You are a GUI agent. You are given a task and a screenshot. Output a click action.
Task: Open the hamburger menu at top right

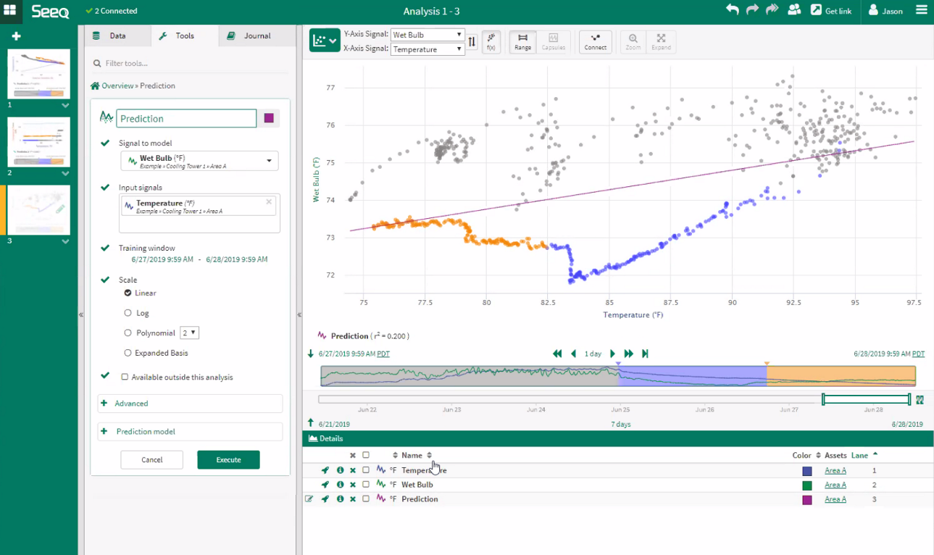click(x=921, y=10)
